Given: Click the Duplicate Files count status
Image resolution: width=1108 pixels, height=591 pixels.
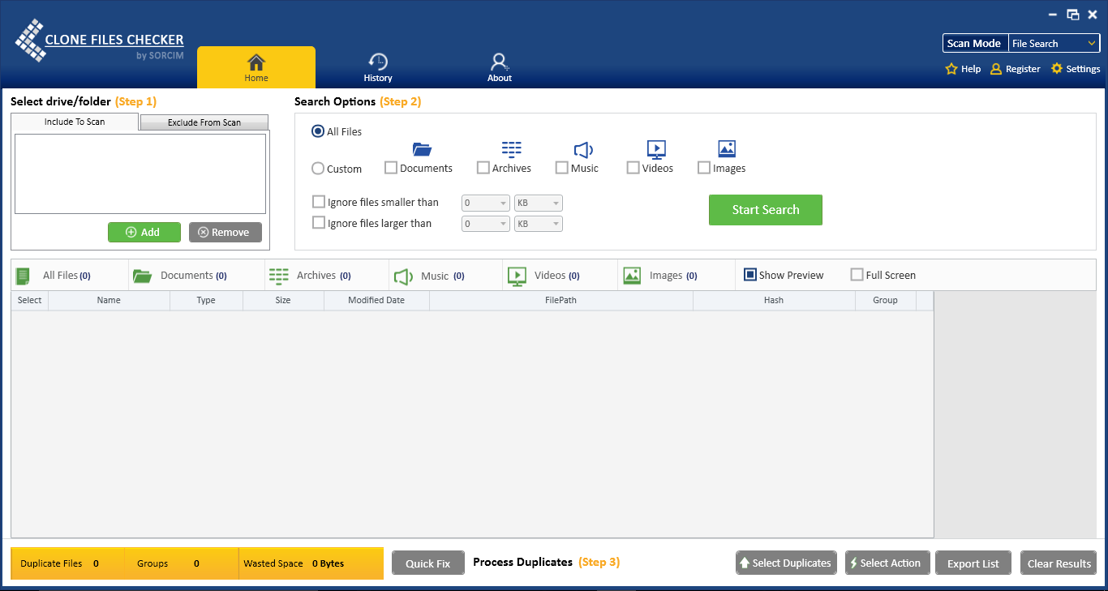Looking at the screenshot, I should [67, 563].
